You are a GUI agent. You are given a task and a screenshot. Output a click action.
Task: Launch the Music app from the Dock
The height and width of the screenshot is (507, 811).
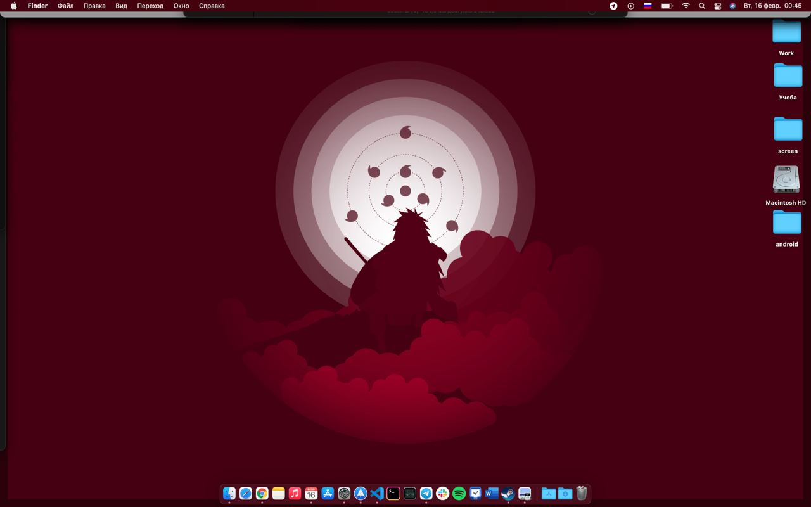295,493
